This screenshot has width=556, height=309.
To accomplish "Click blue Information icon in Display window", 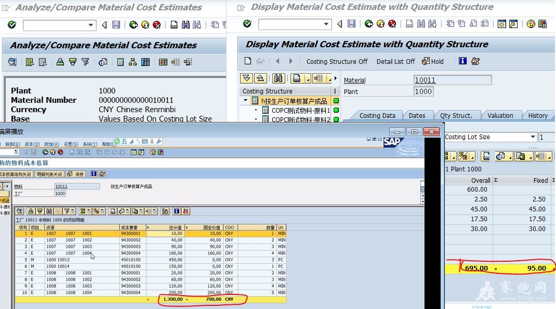I will coord(462,61).
